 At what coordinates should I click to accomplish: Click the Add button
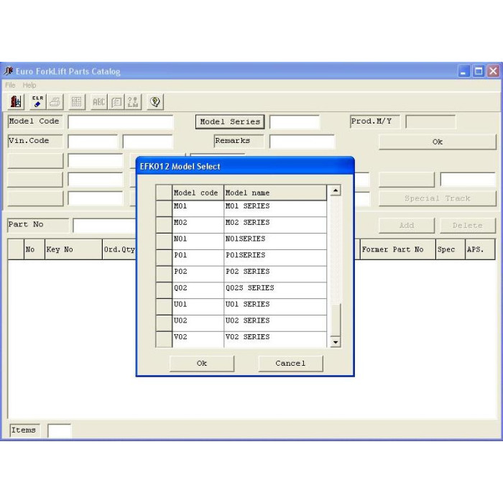point(407,226)
